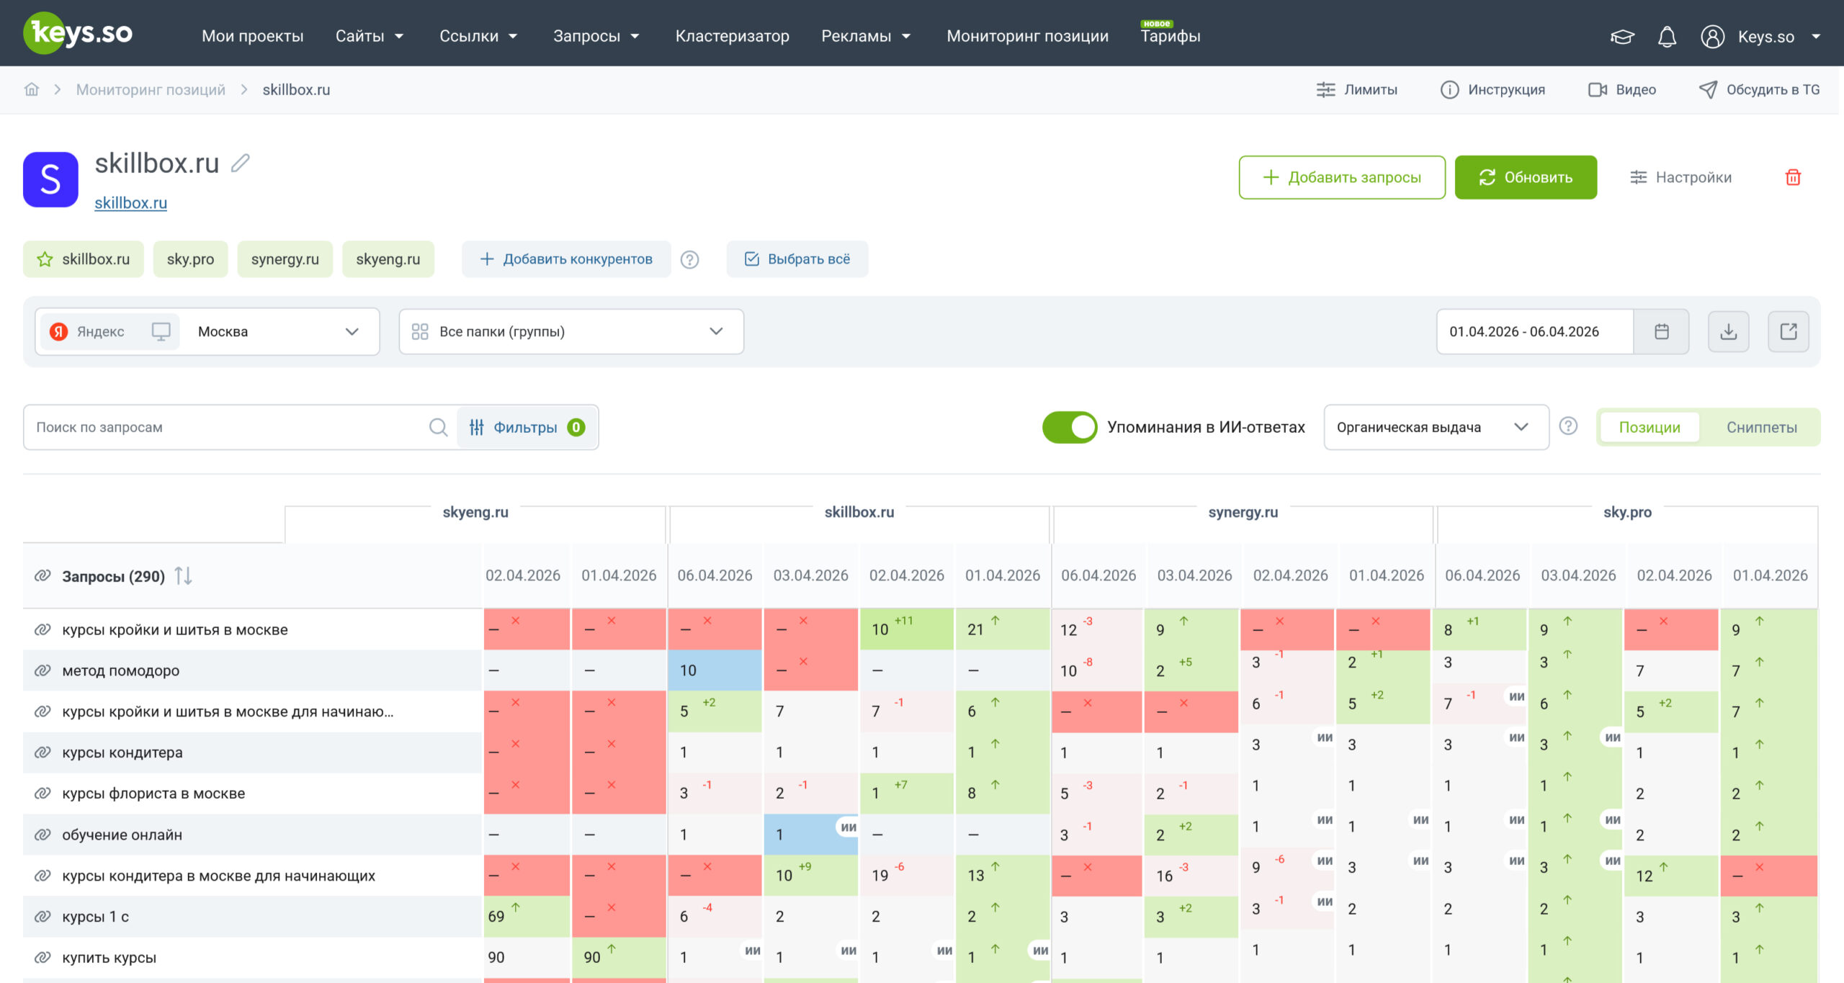1844x983 pixels.
Task: Expand Органическая выдача dropdown
Action: (1436, 427)
